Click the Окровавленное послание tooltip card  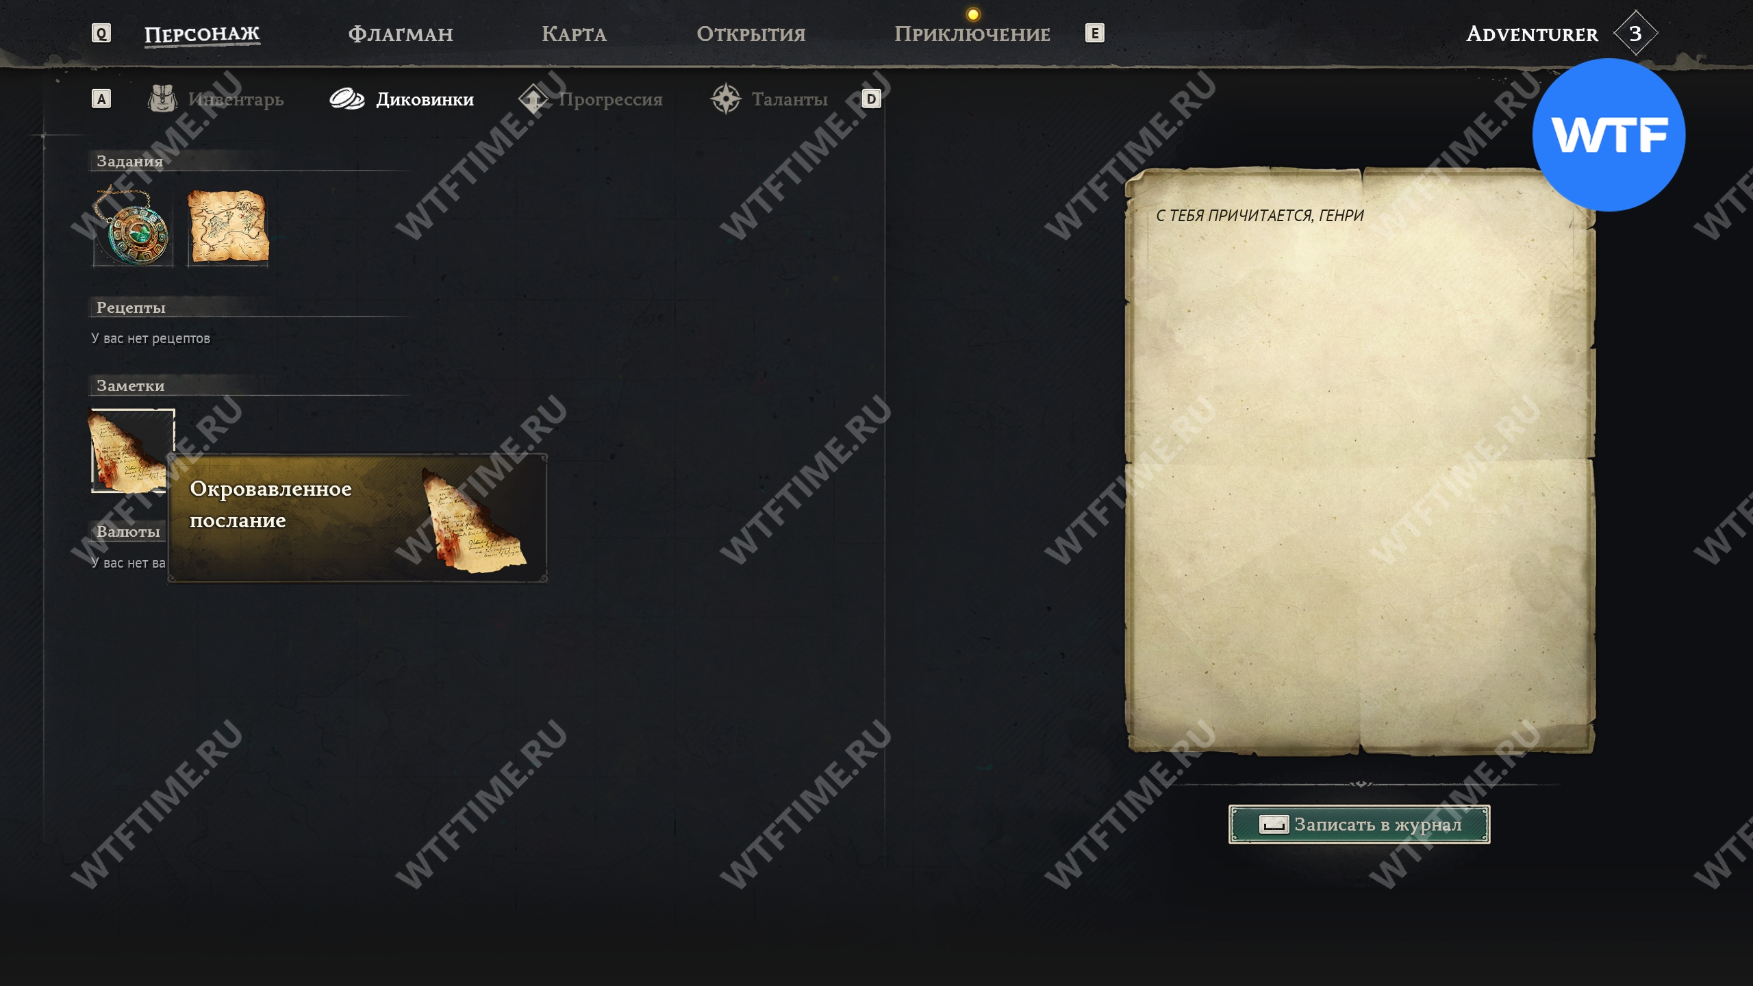coord(357,518)
